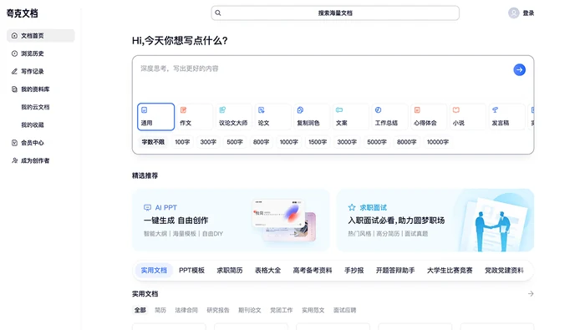
Task: Choose the 8000字 word-count option
Action: 407,142
